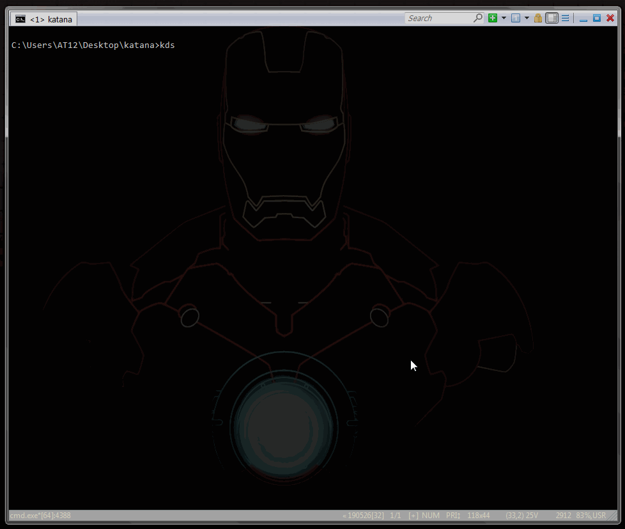This screenshot has height=529, width=625.
Task: Expand the active console list dropdown arrow
Action: tap(527, 18)
